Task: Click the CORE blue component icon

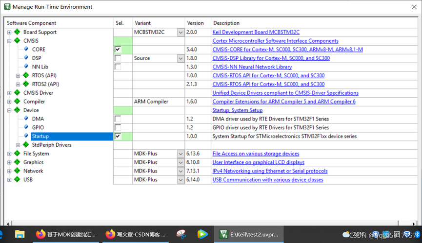Action: tap(26, 49)
